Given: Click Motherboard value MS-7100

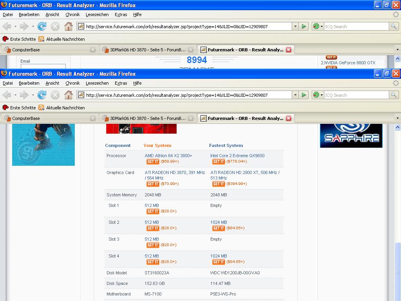Looking at the screenshot, I should click(x=153, y=294).
